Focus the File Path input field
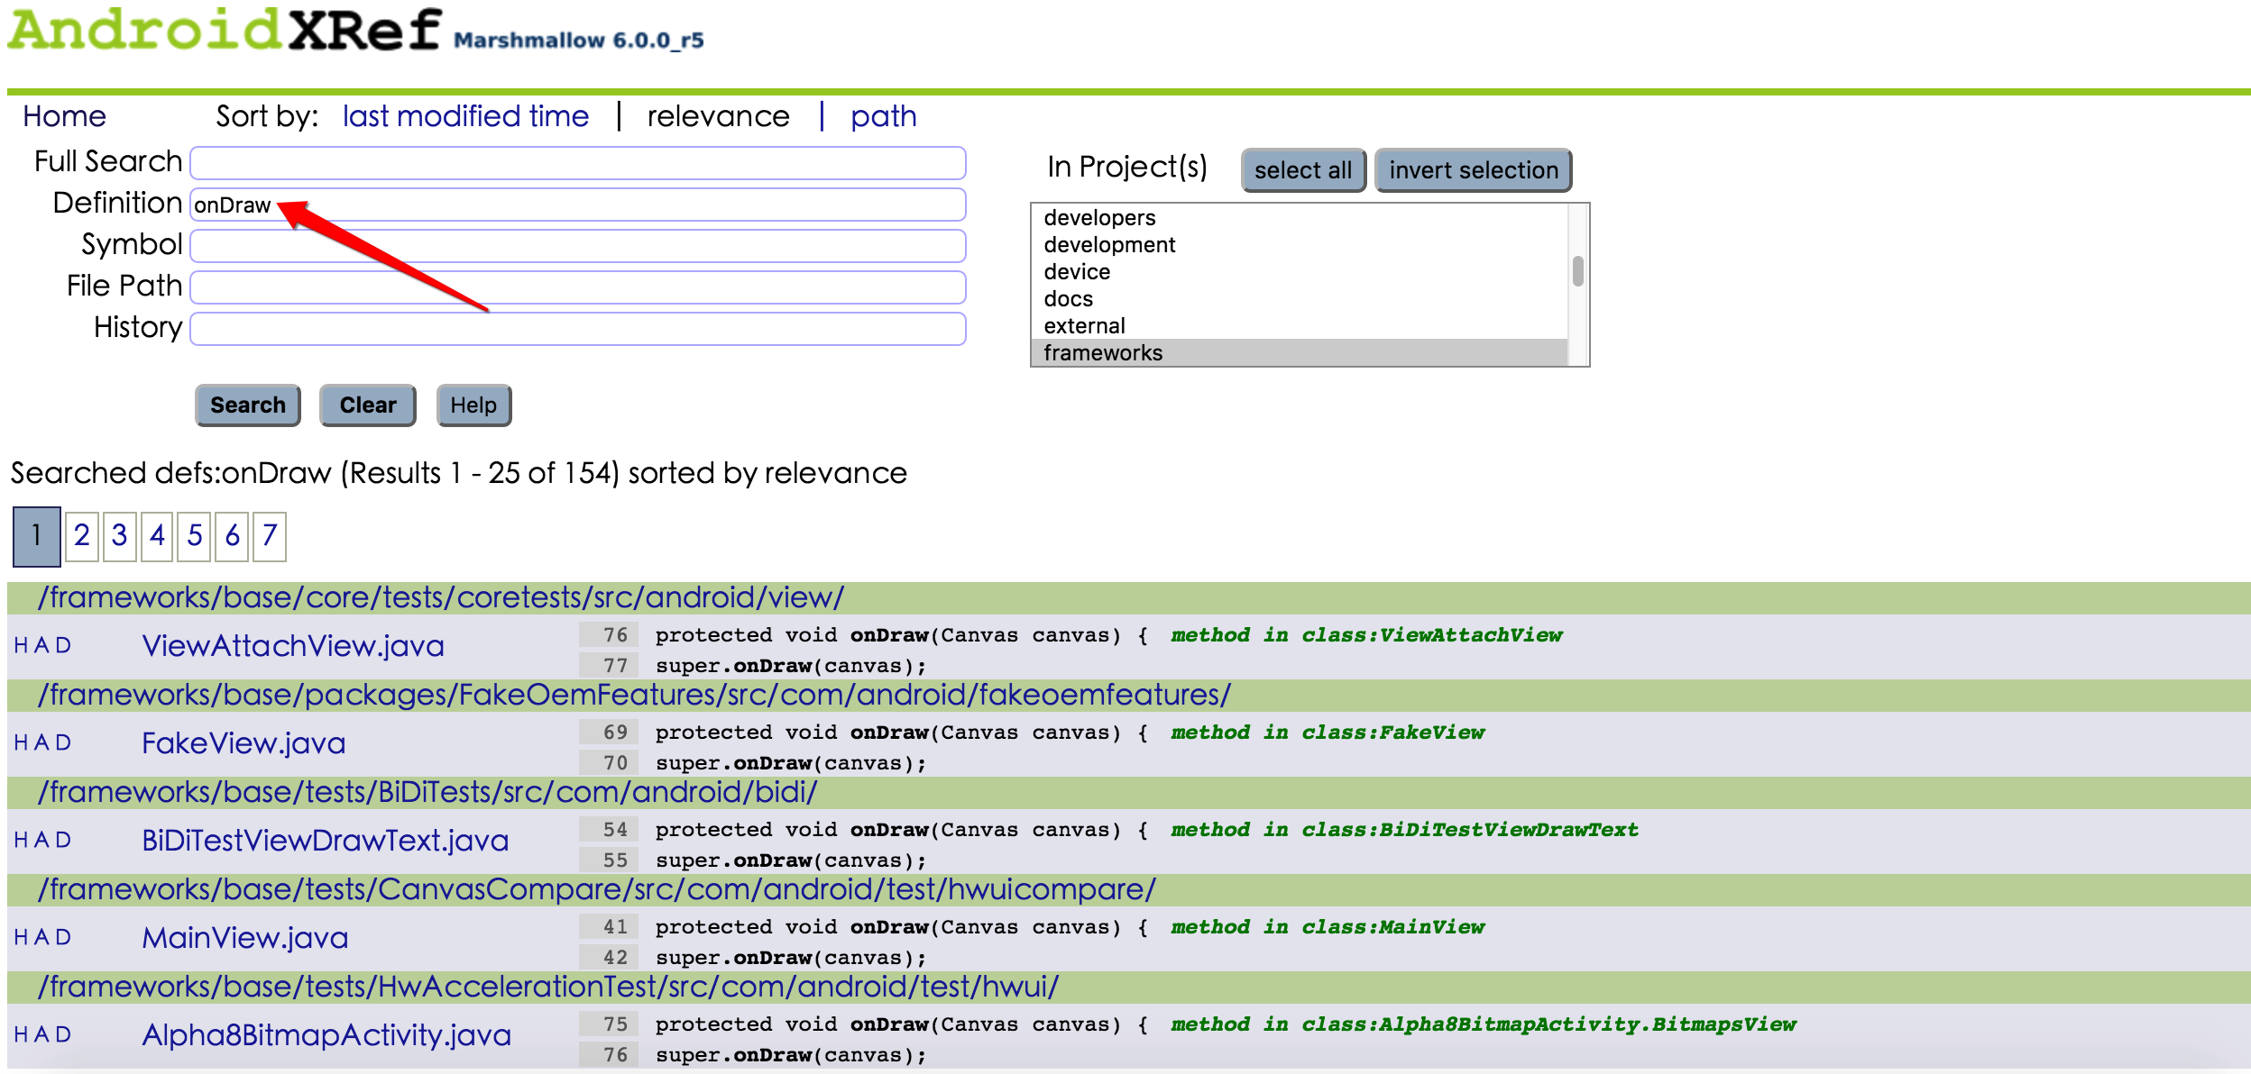 [578, 287]
